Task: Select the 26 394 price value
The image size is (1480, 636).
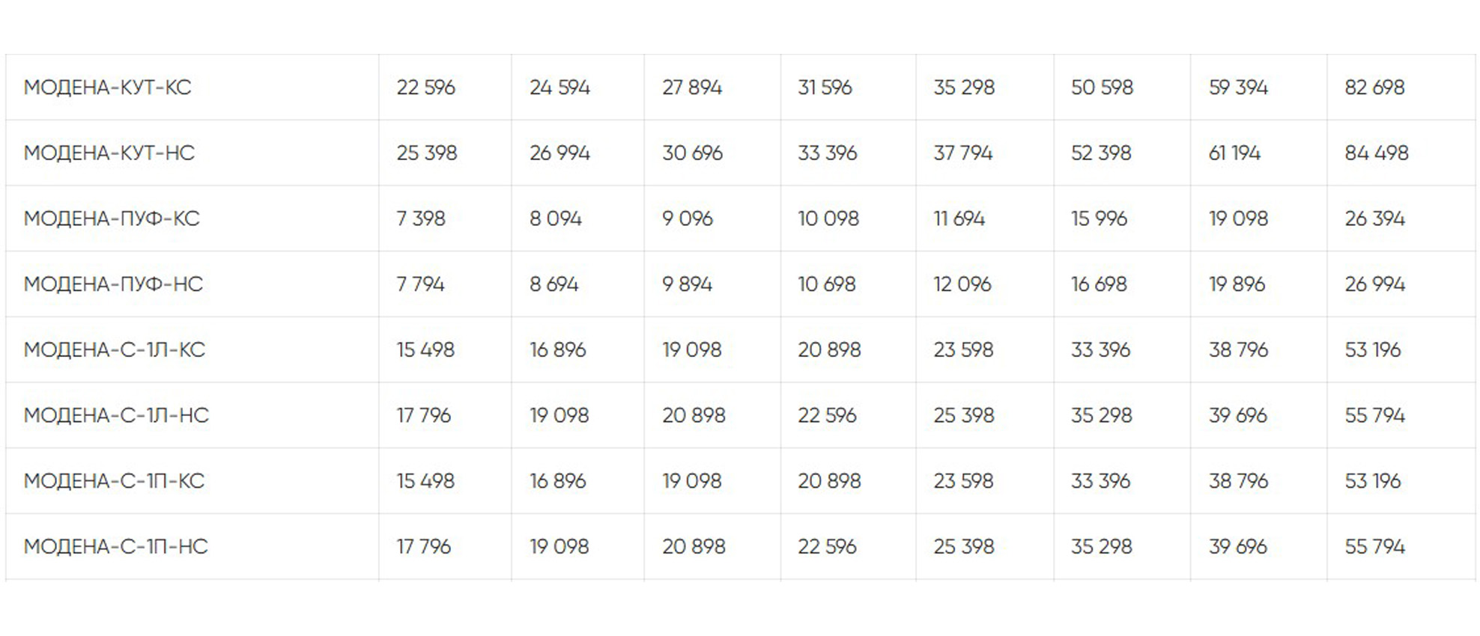Action: 1374,218
